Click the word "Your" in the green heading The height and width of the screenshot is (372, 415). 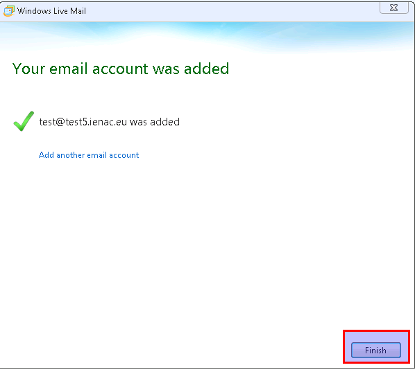[28, 69]
